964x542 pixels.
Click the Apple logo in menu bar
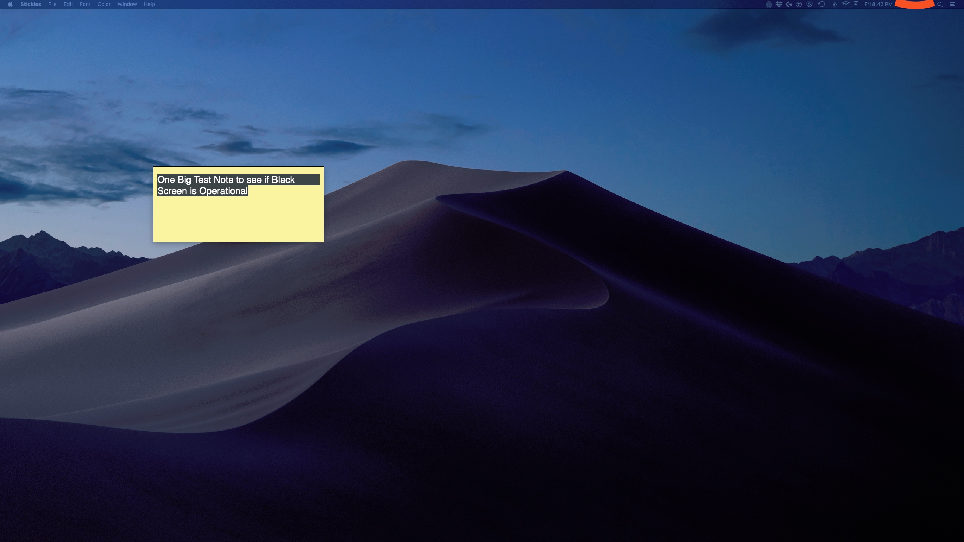click(x=11, y=5)
